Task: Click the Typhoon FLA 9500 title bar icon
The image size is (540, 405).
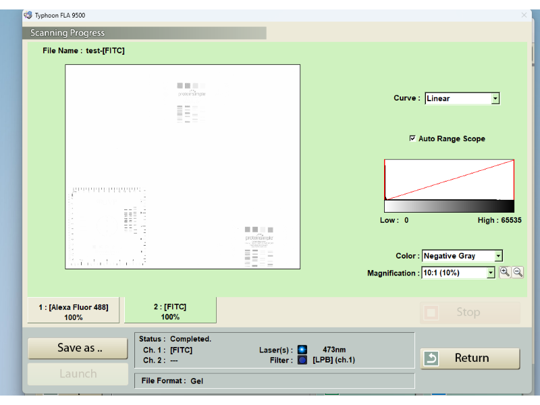Action: 28,15
